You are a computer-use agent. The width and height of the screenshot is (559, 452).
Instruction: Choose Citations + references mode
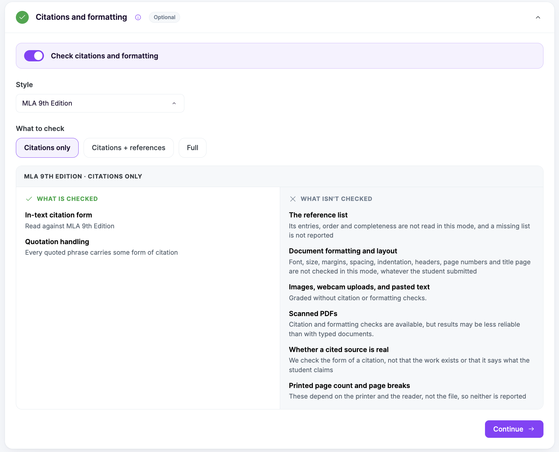click(129, 148)
